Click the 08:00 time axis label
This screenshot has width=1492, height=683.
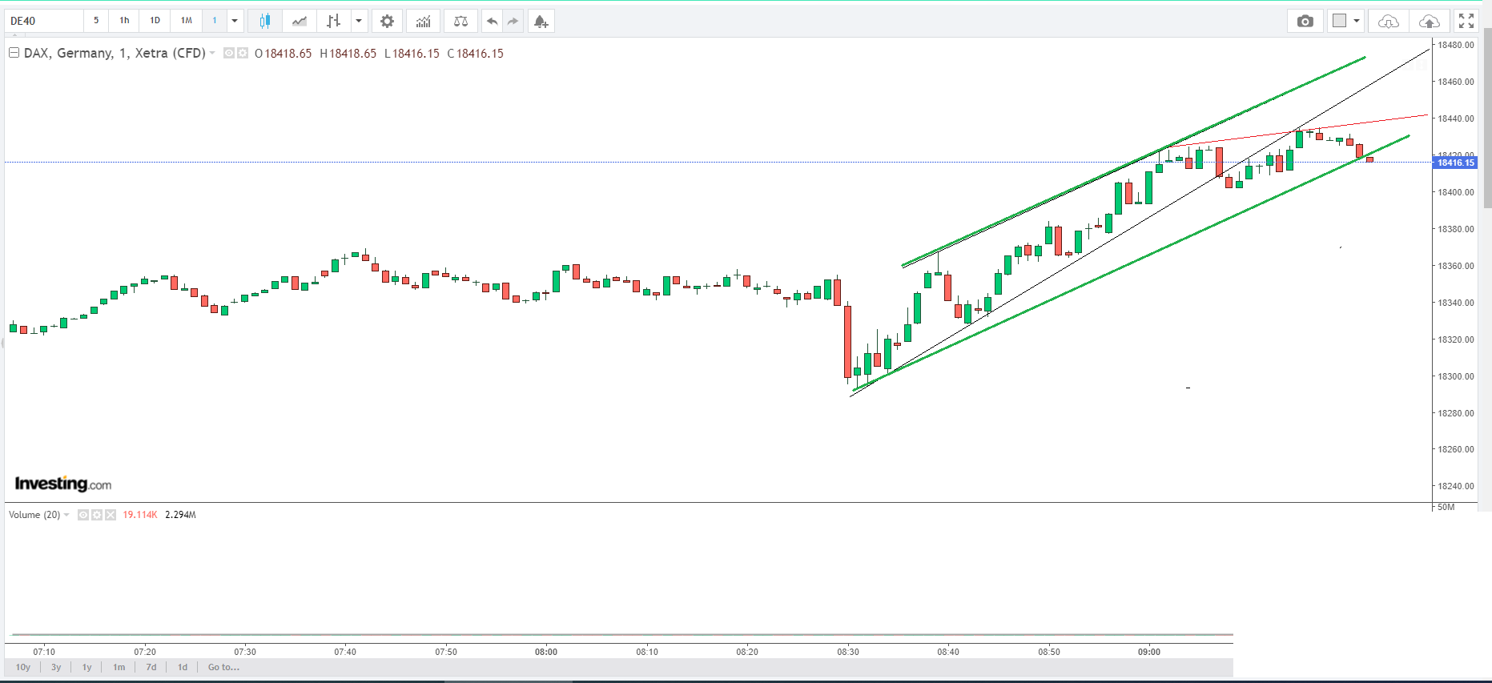[546, 652]
